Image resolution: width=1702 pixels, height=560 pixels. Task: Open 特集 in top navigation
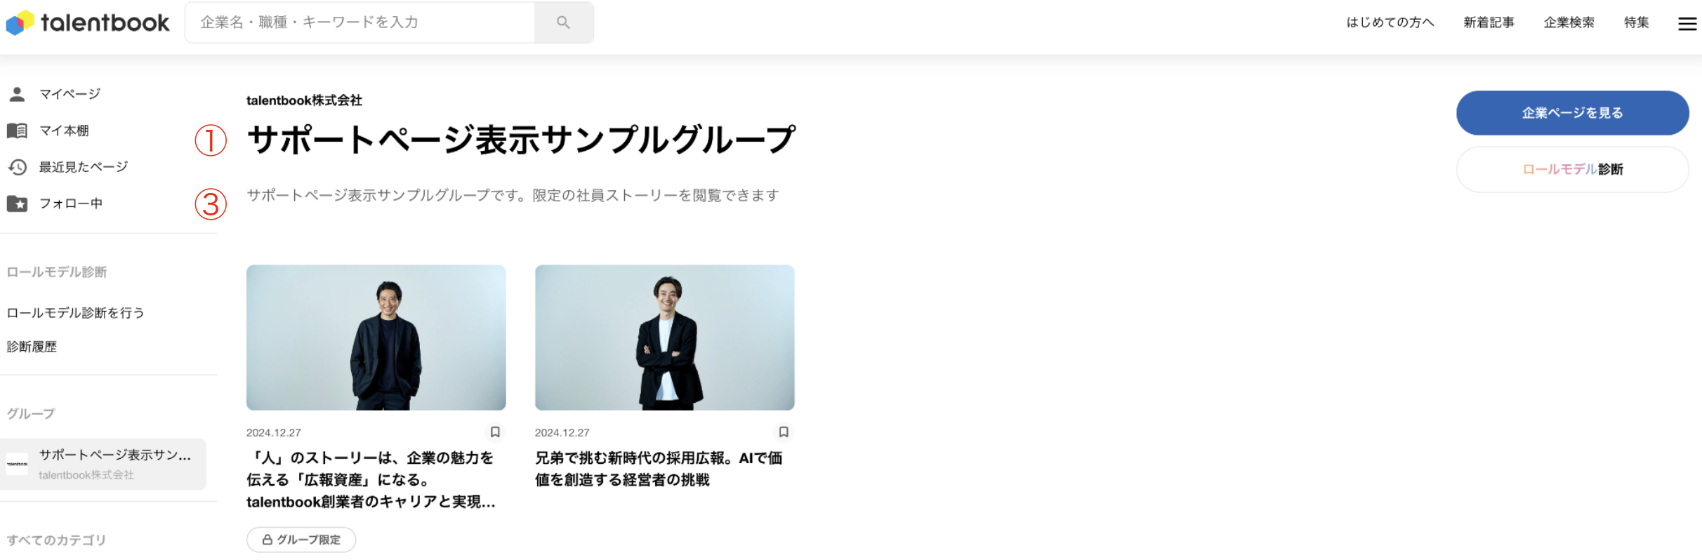[x=1636, y=22]
